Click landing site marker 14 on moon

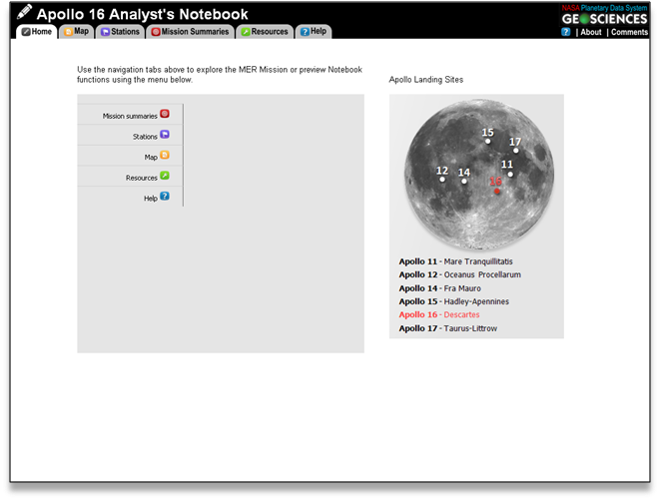[x=464, y=182]
